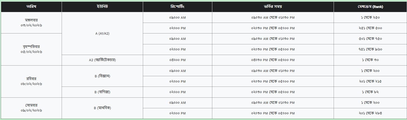Select the rank cell ৭৫১ থেকে ৯৬০

[x=370, y=49]
